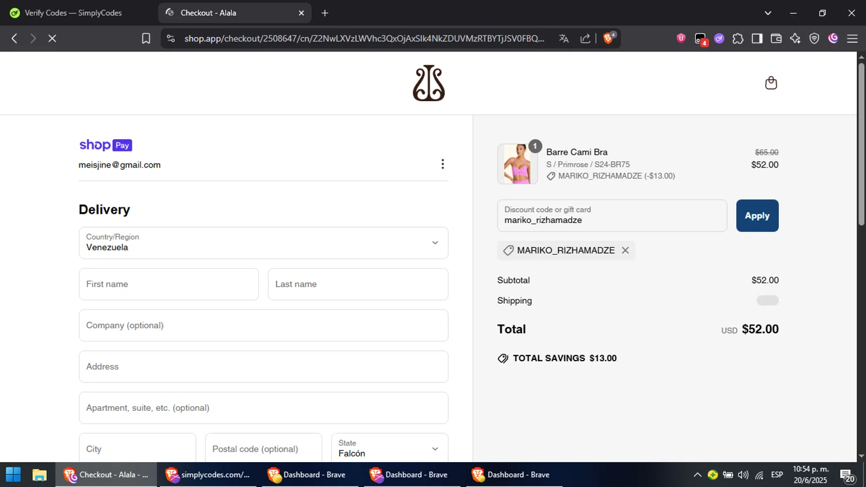
Task: Open Brave Wallet icon
Action: pyautogui.click(x=776, y=39)
